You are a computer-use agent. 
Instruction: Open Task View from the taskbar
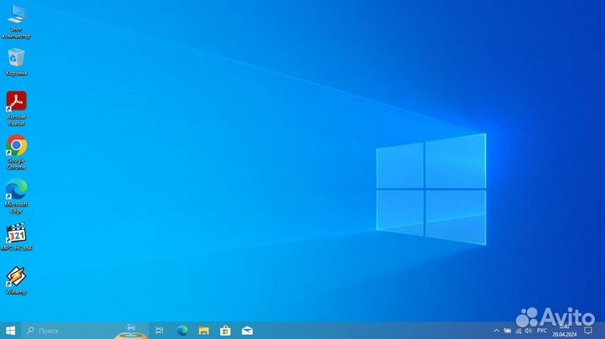point(160,331)
